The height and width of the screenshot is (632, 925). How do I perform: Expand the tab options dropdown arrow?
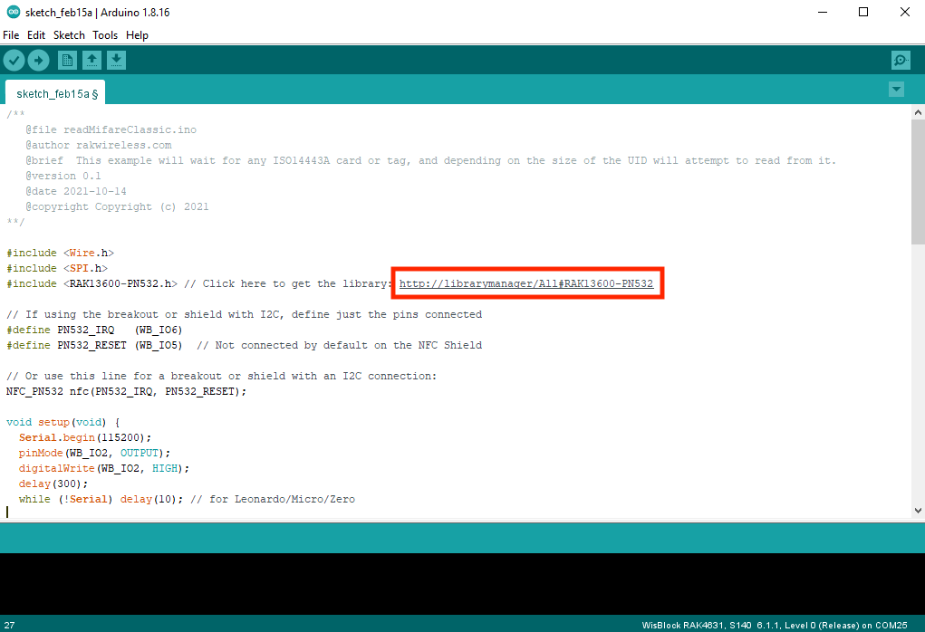tap(896, 90)
